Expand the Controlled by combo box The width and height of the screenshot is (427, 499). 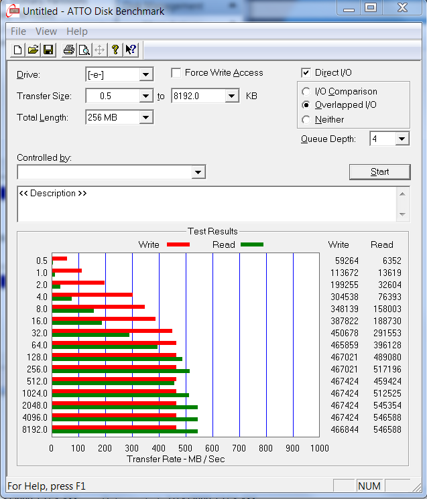(x=198, y=173)
